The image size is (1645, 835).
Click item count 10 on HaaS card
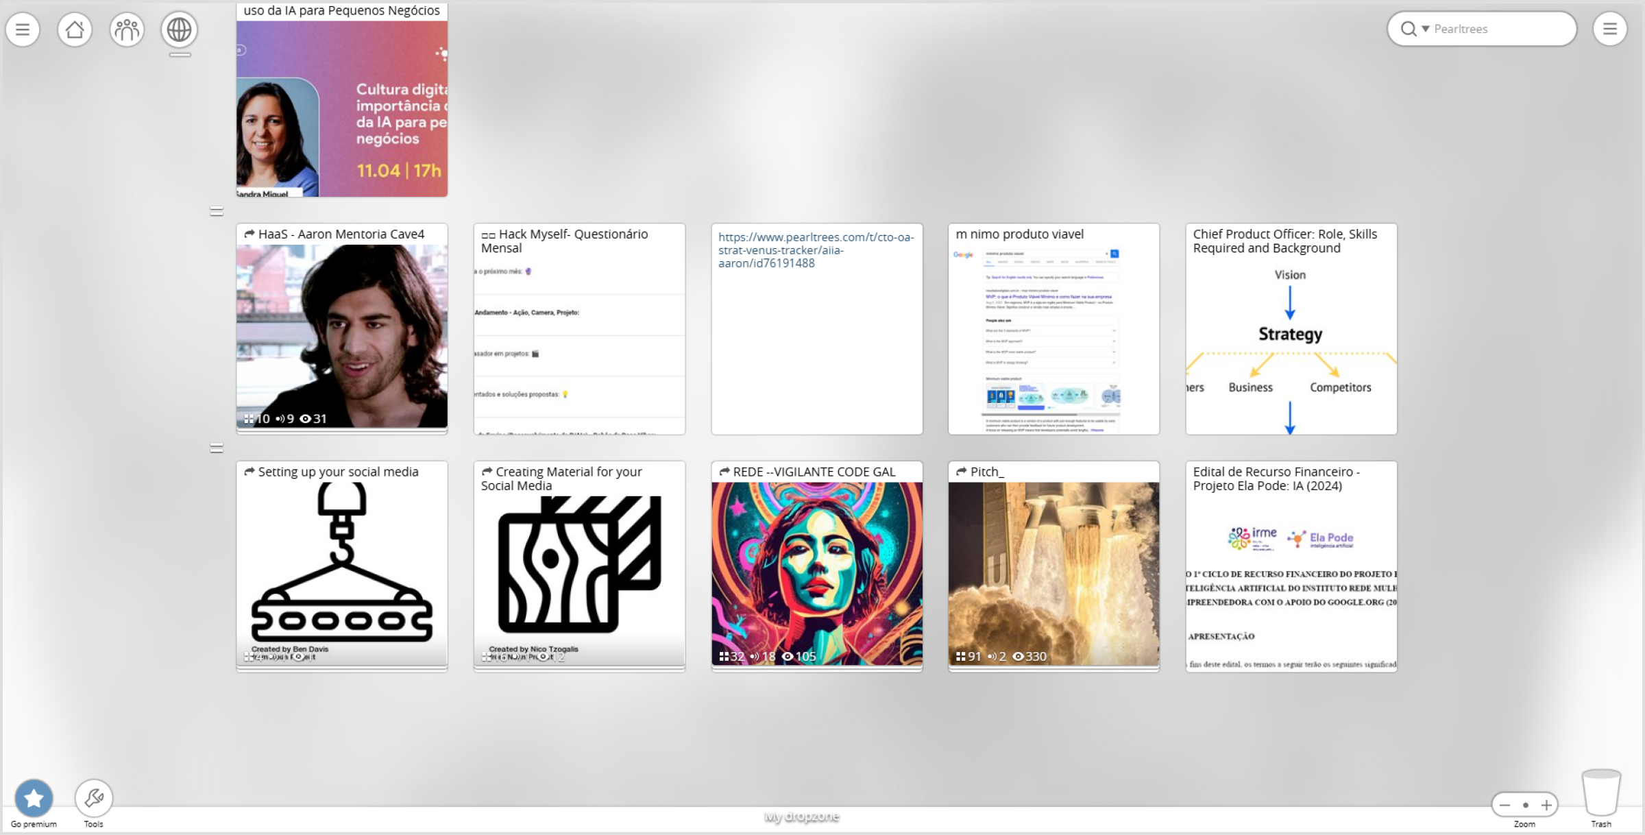click(x=258, y=418)
